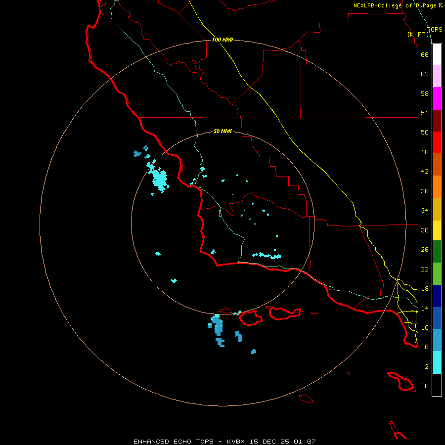Click the '50 NMI' range ring label
The height and width of the screenshot is (445, 445).
pyautogui.click(x=222, y=131)
